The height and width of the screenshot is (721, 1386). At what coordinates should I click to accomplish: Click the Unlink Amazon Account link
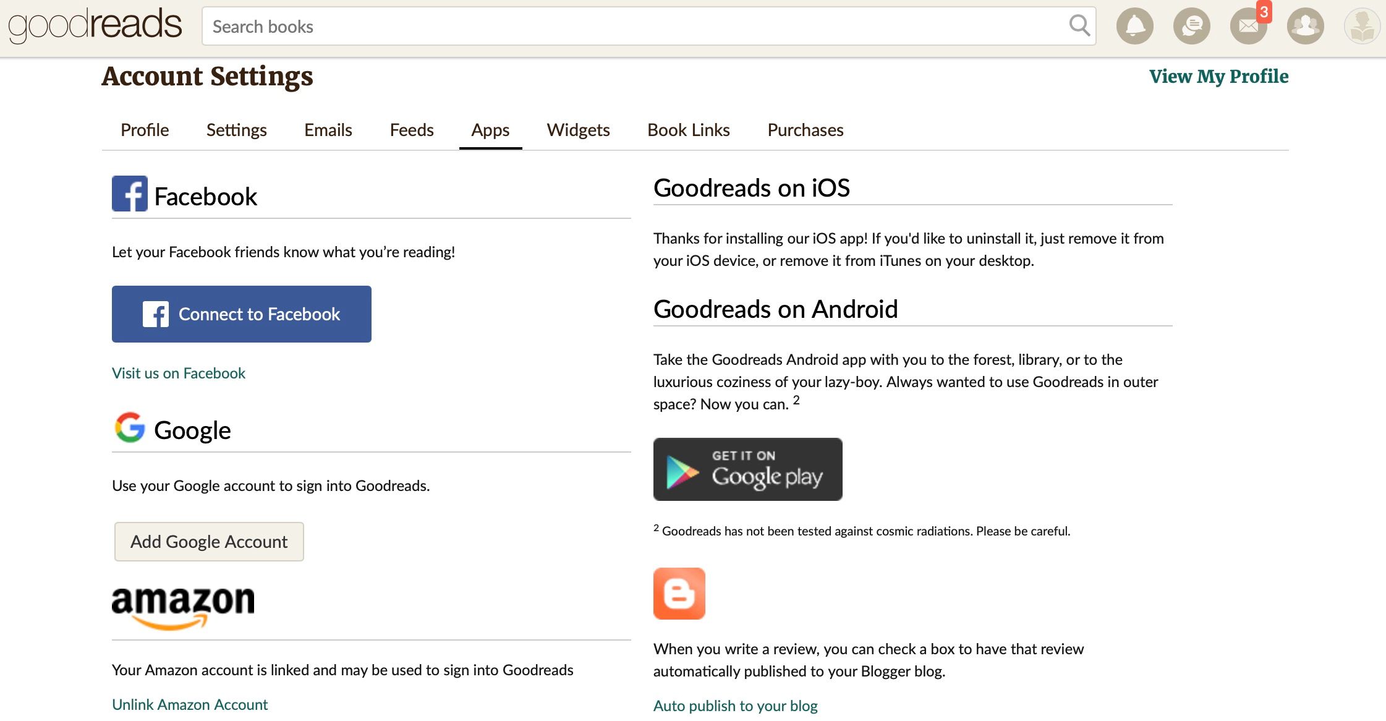[189, 704]
